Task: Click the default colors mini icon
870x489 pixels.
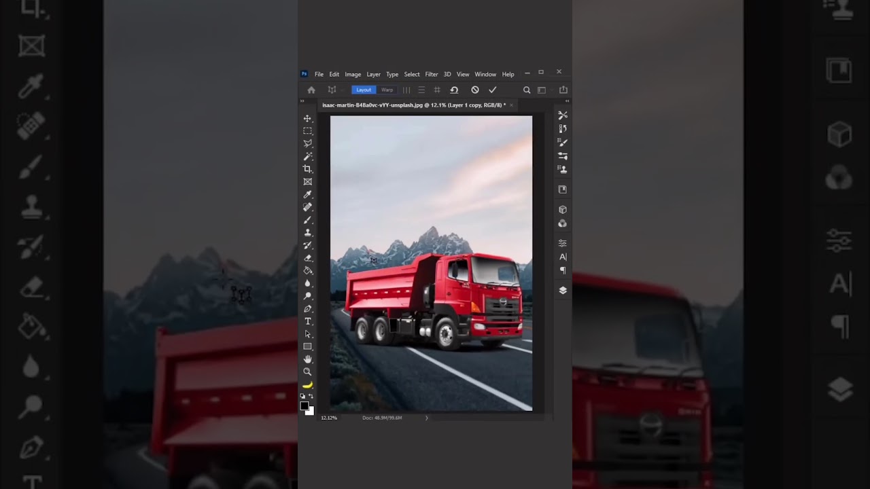Action: pos(303,396)
